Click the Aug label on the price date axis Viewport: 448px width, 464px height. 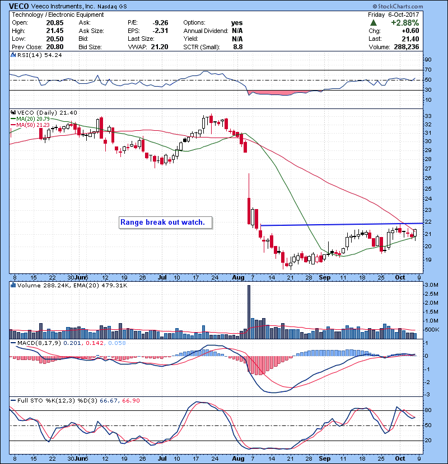[x=238, y=277]
